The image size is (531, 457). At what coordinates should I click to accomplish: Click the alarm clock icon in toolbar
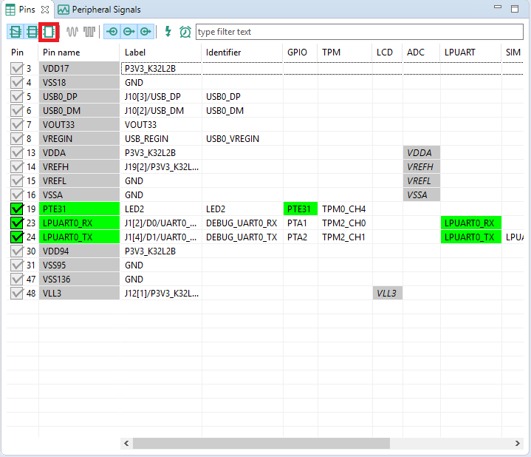(x=185, y=32)
